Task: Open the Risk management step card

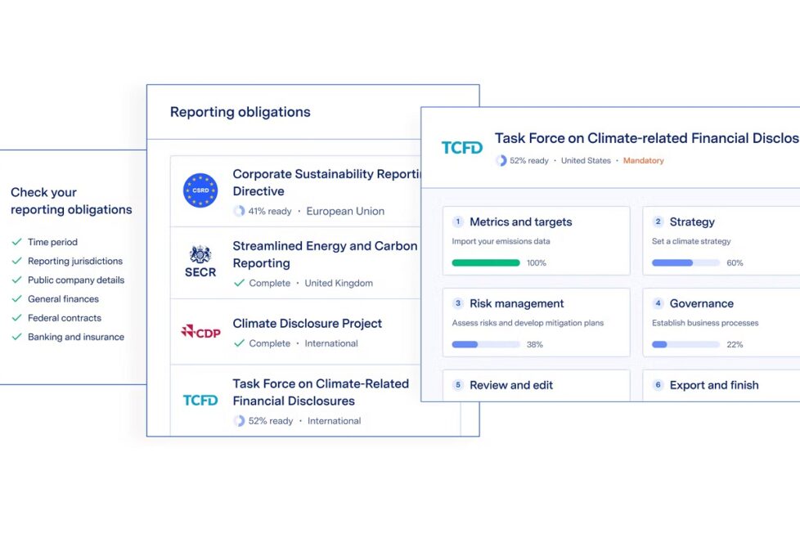Action: pyautogui.click(x=536, y=321)
